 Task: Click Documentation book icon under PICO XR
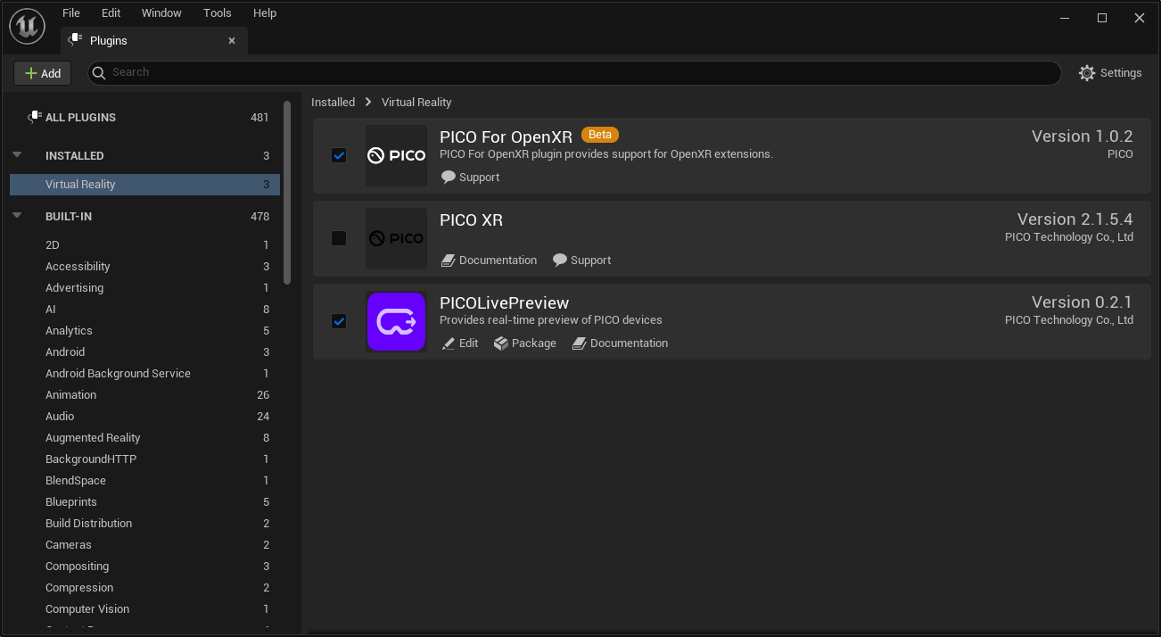click(x=449, y=261)
